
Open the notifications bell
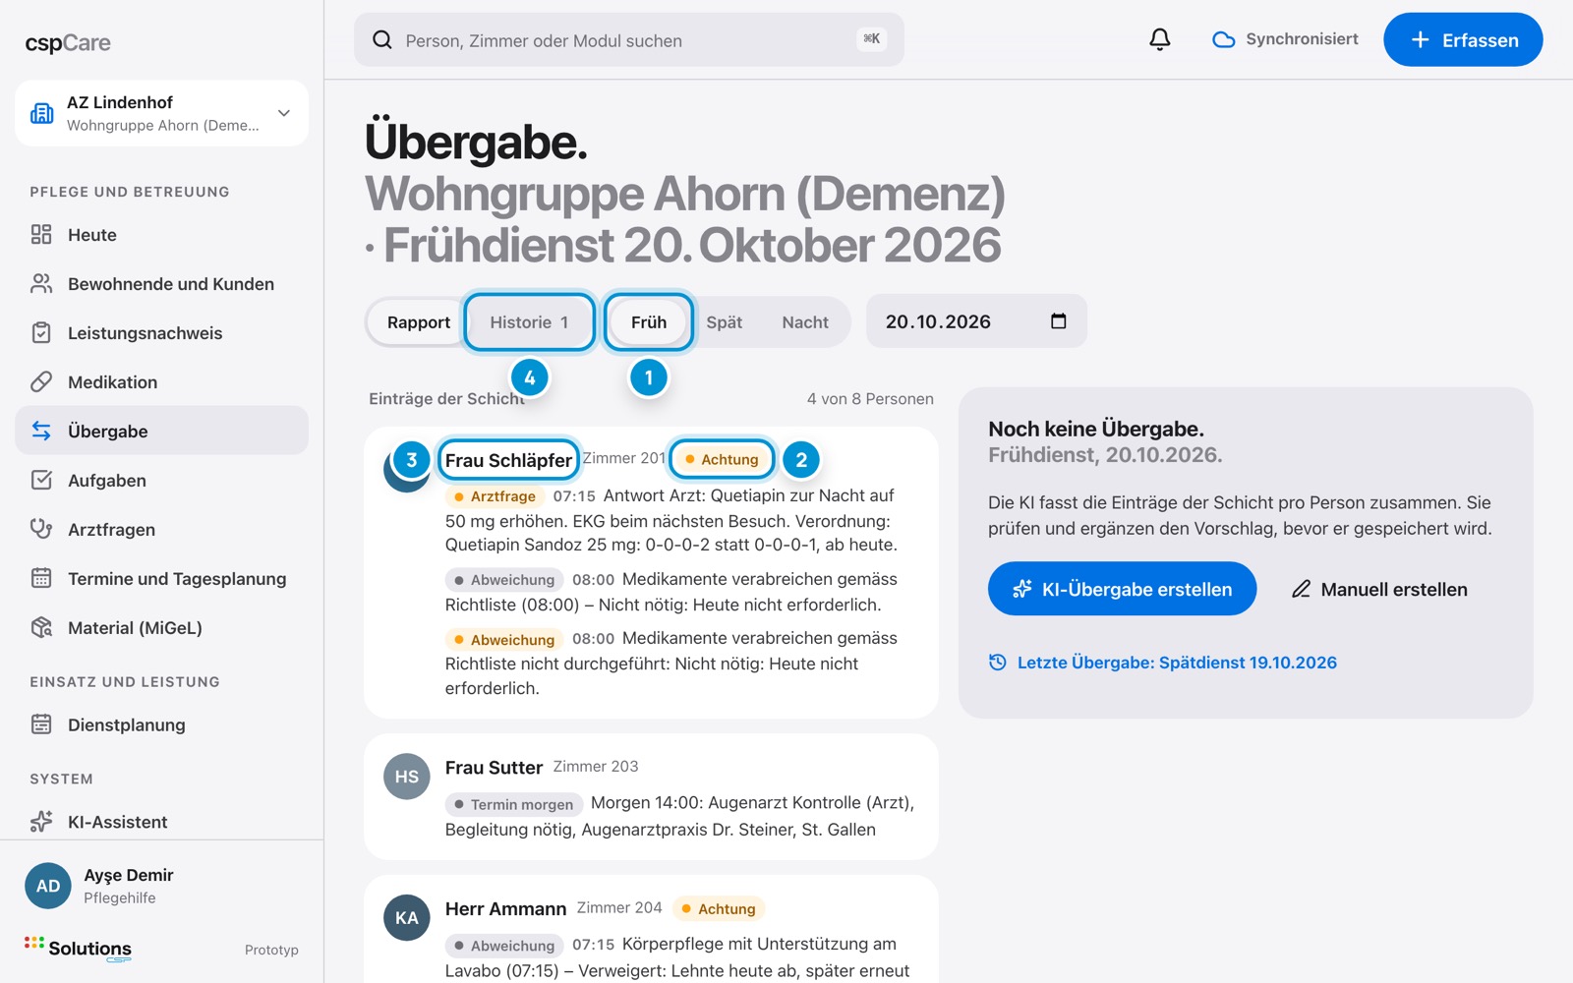[1160, 39]
